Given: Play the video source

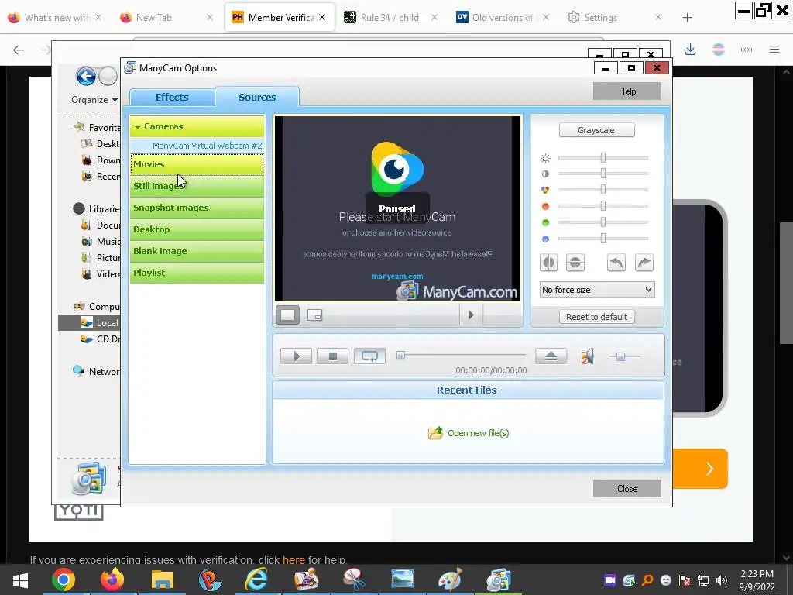Looking at the screenshot, I should coord(297,356).
